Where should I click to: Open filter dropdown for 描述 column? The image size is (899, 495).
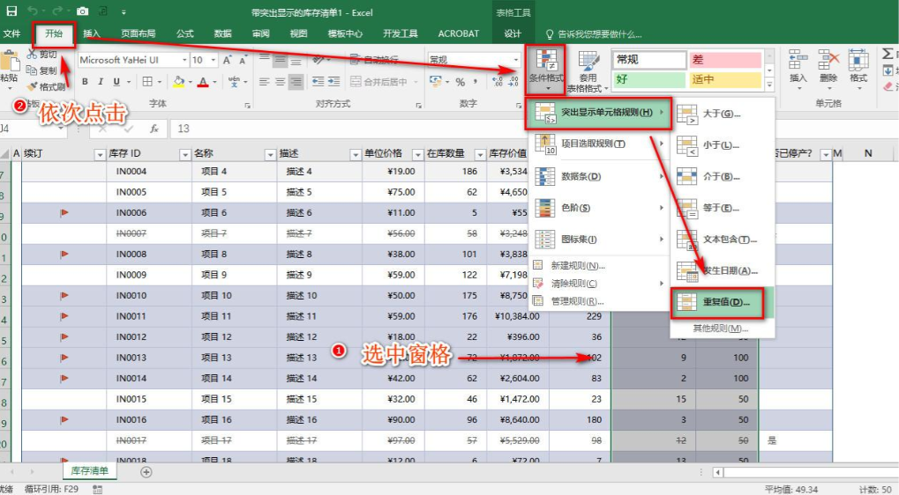355,154
